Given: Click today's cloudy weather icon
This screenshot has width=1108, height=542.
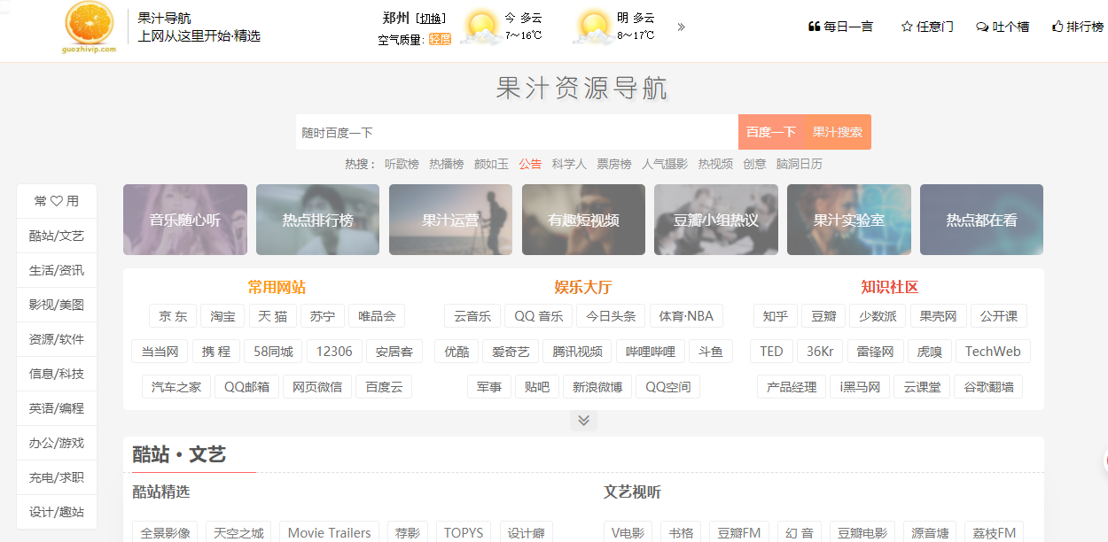Looking at the screenshot, I should pyautogui.click(x=481, y=27).
